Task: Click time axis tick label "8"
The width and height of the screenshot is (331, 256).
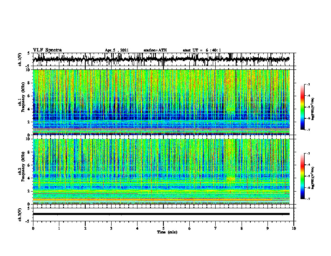Action: (242, 228)
